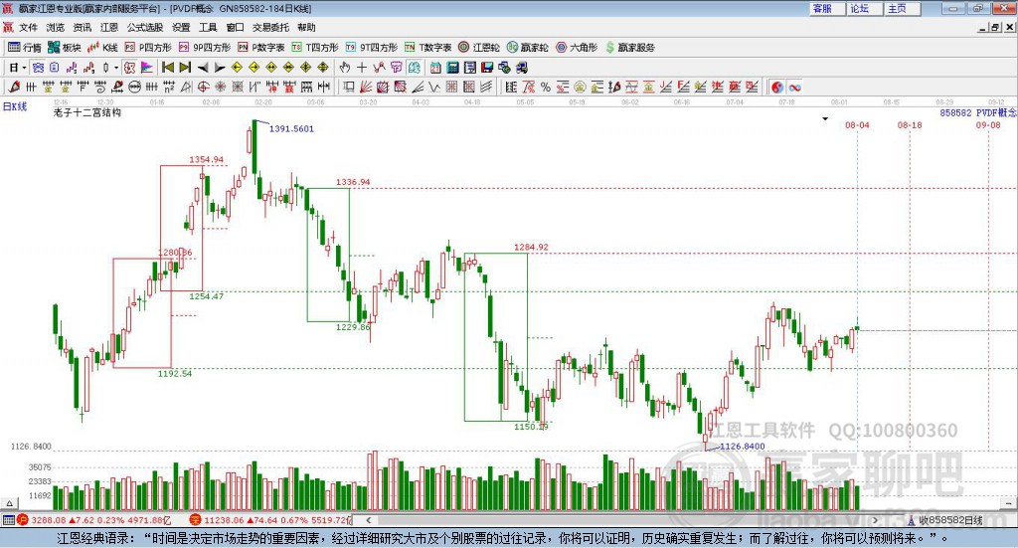Open the 板块 sector view

click(x=64, y=48)
